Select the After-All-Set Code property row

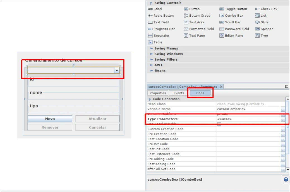216,169
